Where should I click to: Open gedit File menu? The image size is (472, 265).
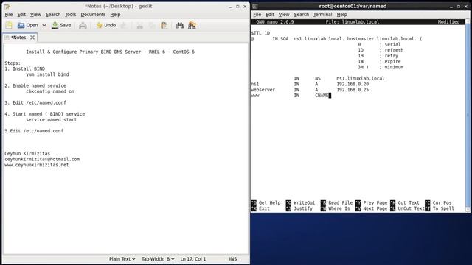point(9,15)
